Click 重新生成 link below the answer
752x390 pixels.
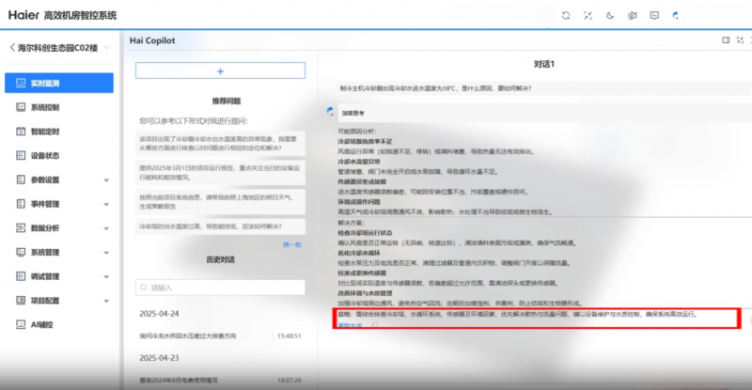[x=349, y=325]
